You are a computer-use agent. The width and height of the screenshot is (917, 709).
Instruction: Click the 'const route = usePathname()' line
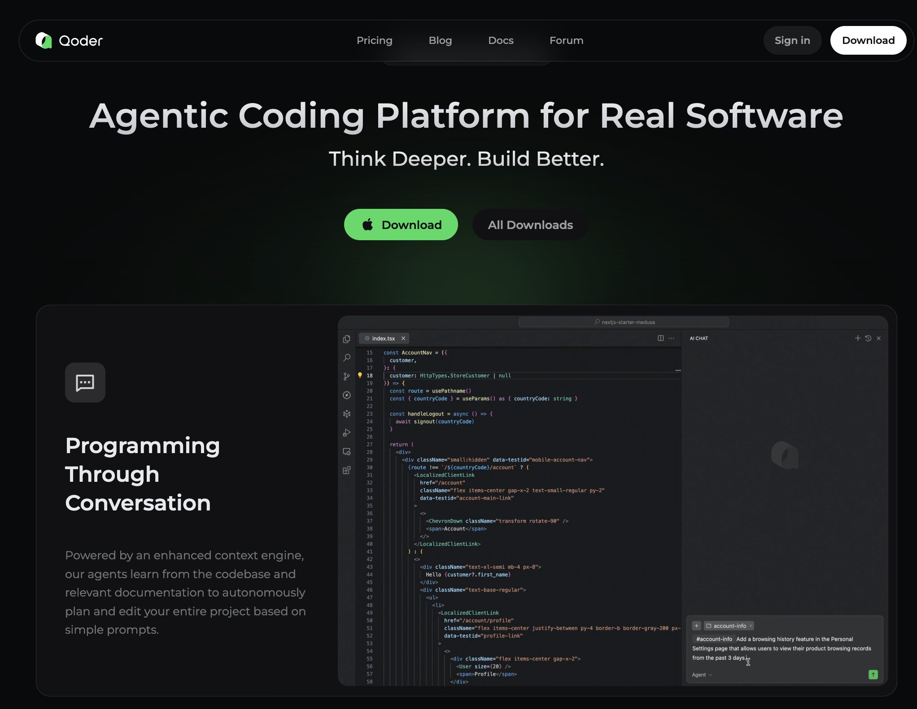(430, 391)
